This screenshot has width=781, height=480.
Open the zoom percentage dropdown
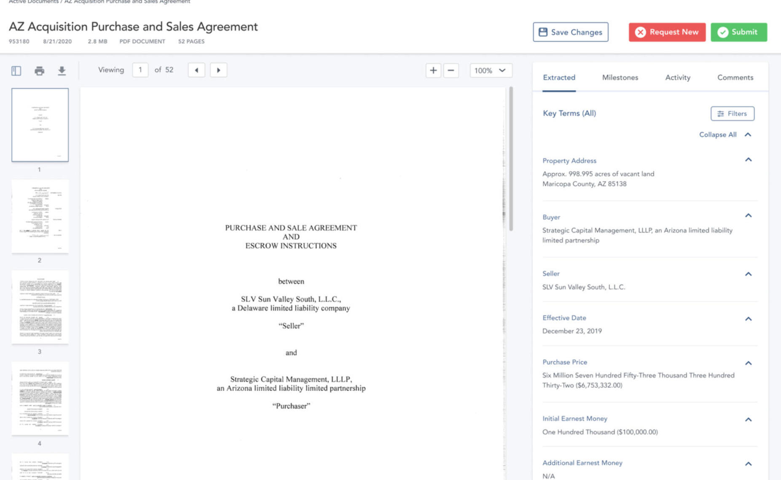tap(491, 70)
